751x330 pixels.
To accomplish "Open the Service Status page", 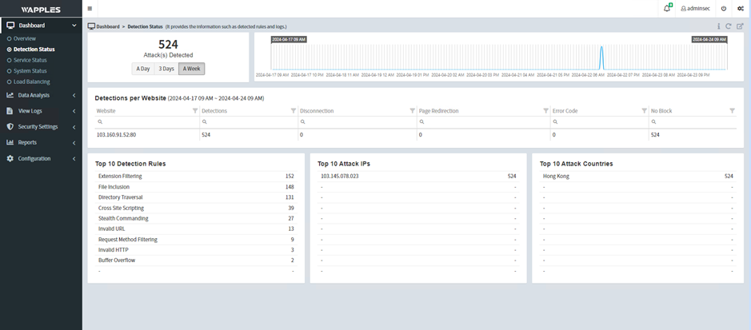I will tap(30, 60).
